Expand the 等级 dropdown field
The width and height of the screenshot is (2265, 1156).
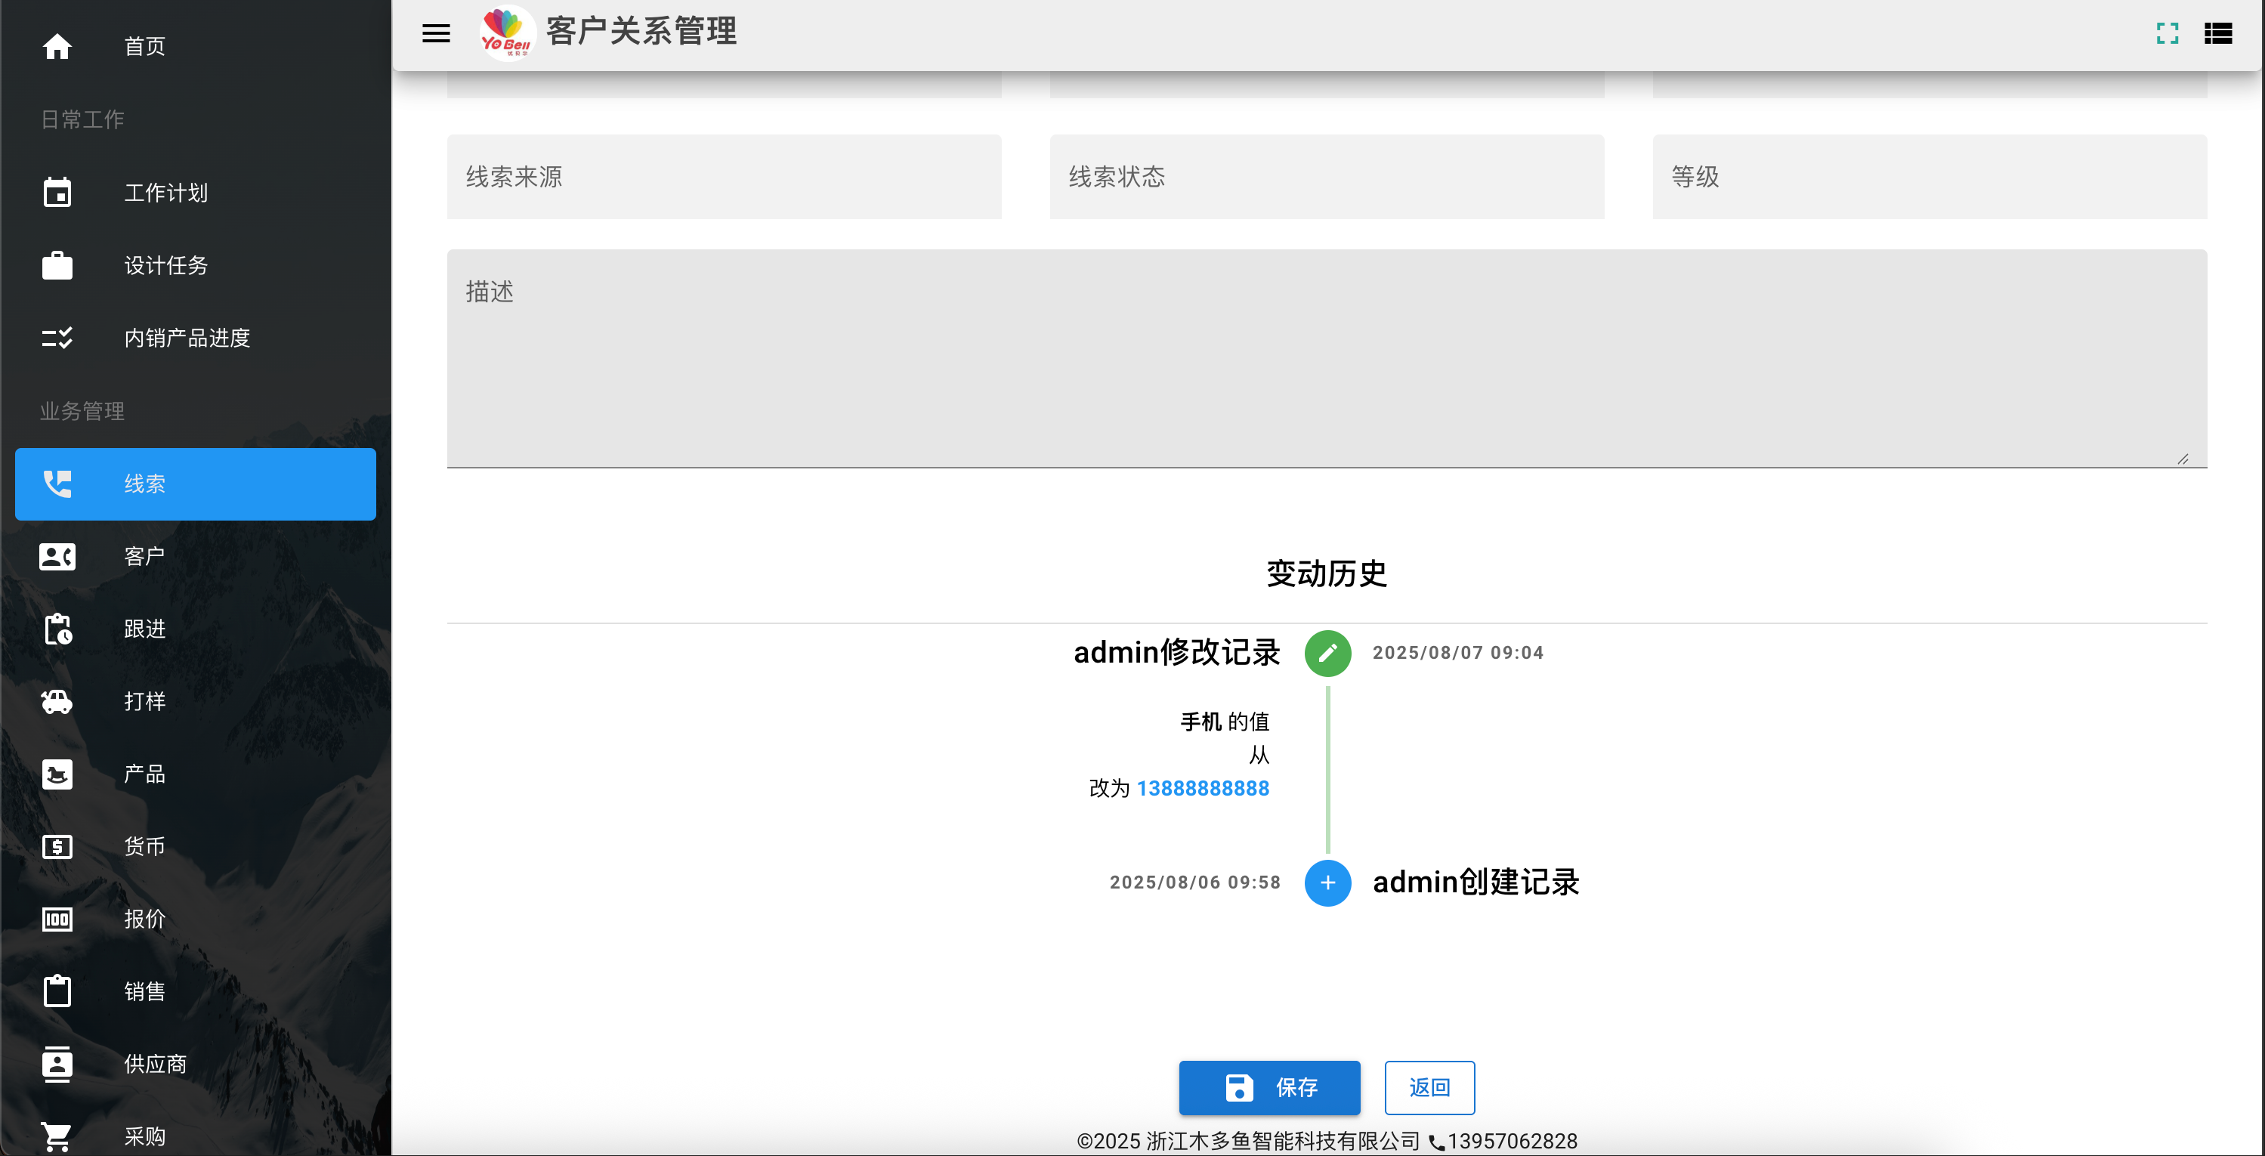(1930, 177)
